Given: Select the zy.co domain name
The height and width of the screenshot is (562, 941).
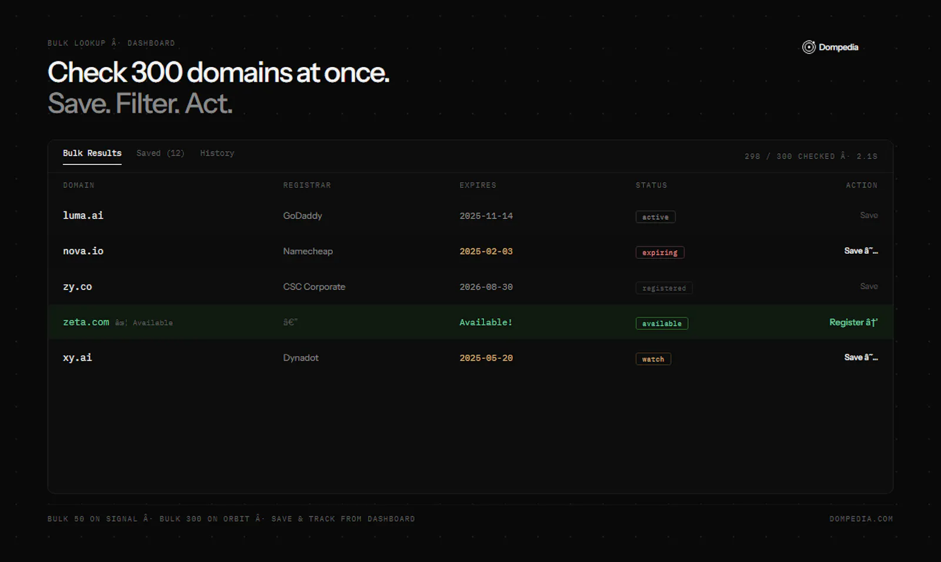Looking at the screenshot, I should click(x=78, y=287).
